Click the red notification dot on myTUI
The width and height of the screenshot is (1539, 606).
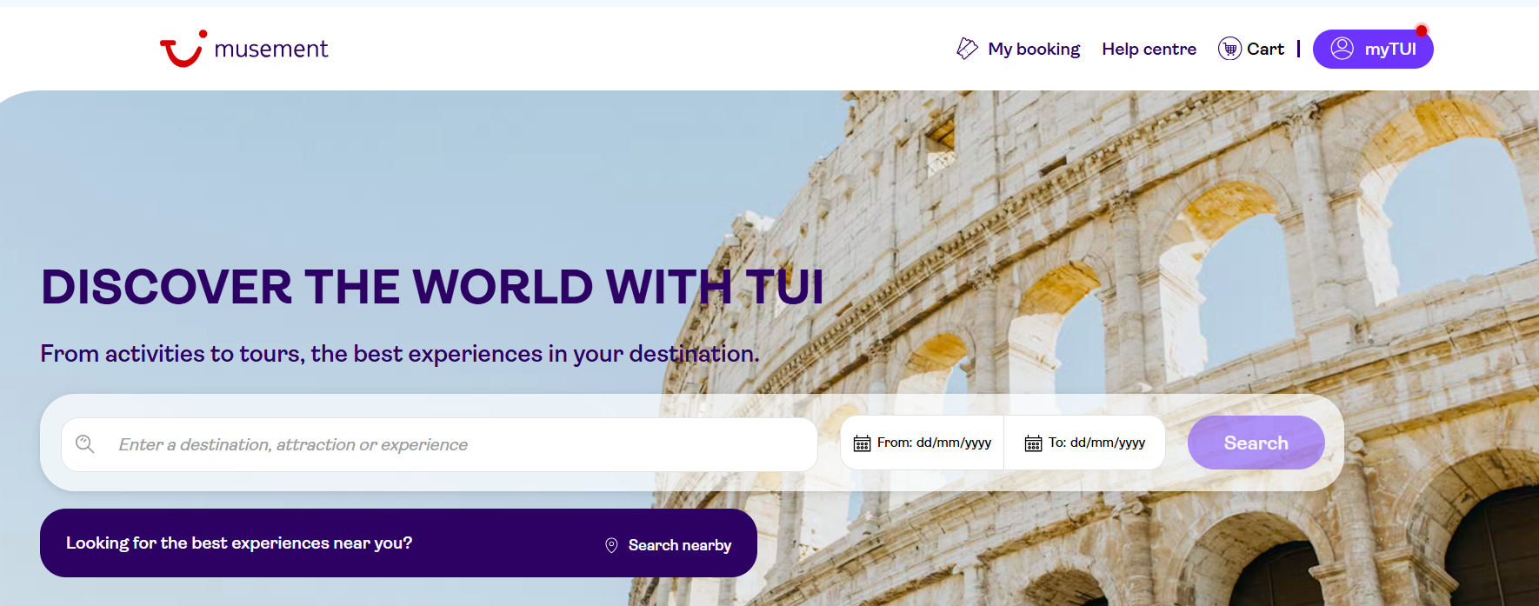point(1422,30)
